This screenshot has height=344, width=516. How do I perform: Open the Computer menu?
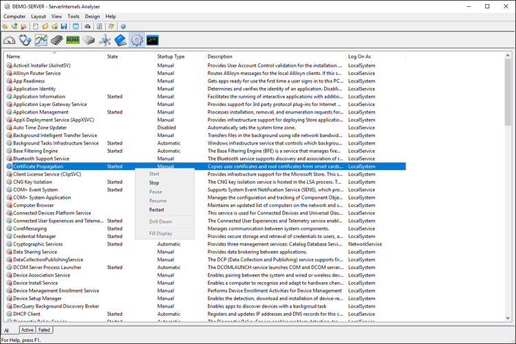coord(14,17)
